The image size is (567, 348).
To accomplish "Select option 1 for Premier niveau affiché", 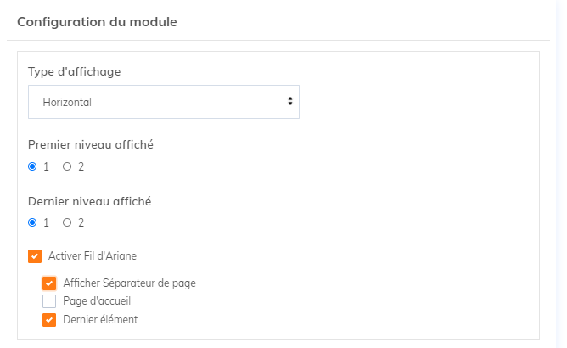I will [32, 166].
